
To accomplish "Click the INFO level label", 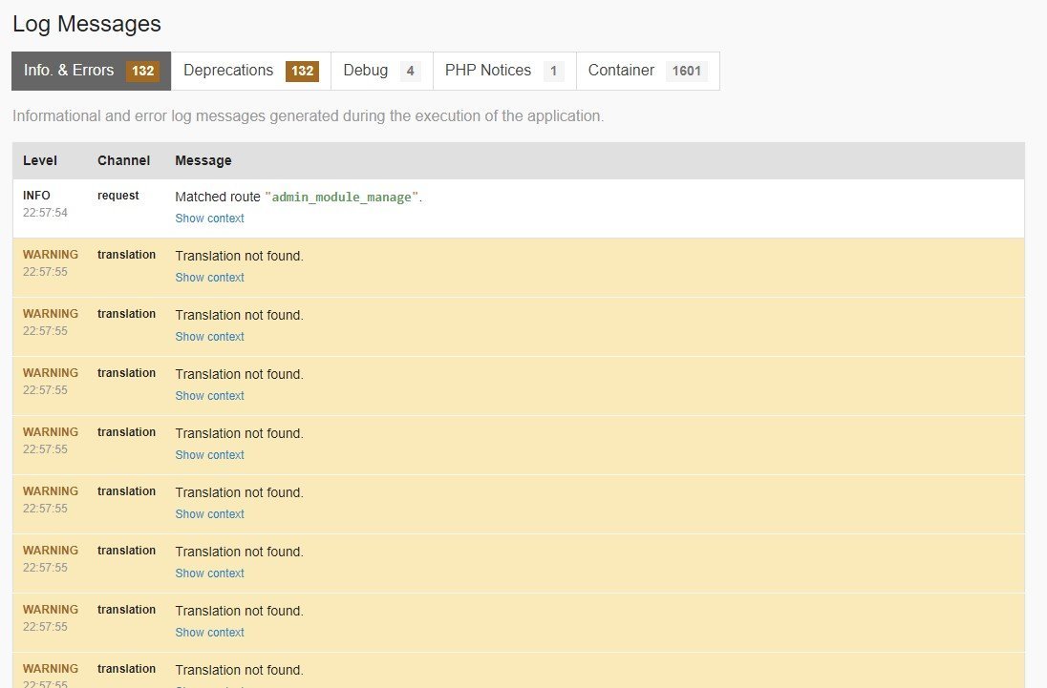I will pyautogui.click(x=36, y=196).
